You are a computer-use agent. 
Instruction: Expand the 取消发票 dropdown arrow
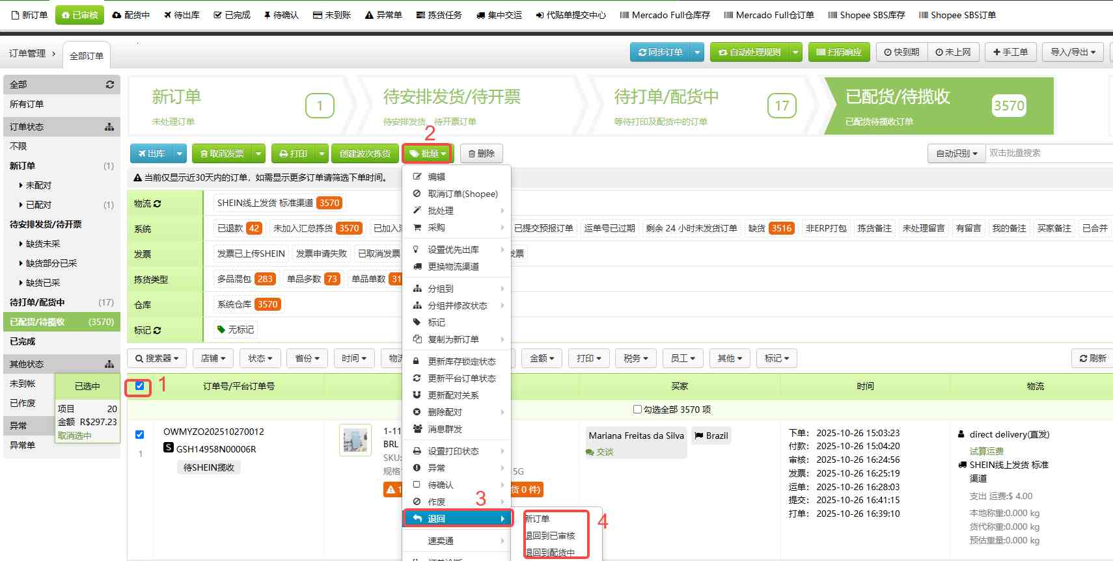coord(258,154)
